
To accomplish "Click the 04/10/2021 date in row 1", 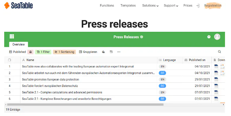I will pyautogui.click(x=202, y=67).
